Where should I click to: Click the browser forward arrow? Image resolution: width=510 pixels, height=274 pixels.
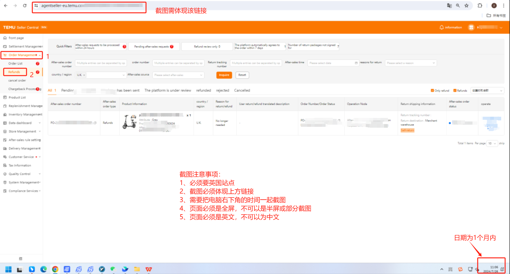(x=15, y=5)
